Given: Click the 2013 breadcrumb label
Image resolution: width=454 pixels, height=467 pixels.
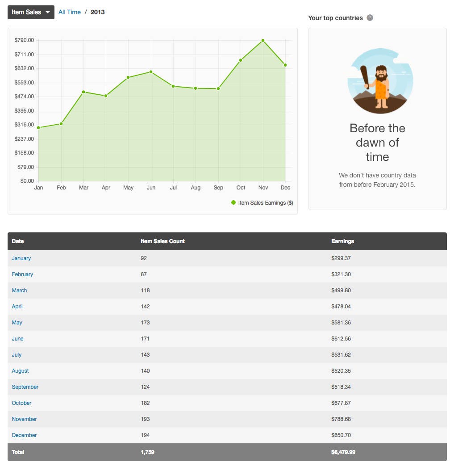Looking at the screenshot, I should click(98, 12).
